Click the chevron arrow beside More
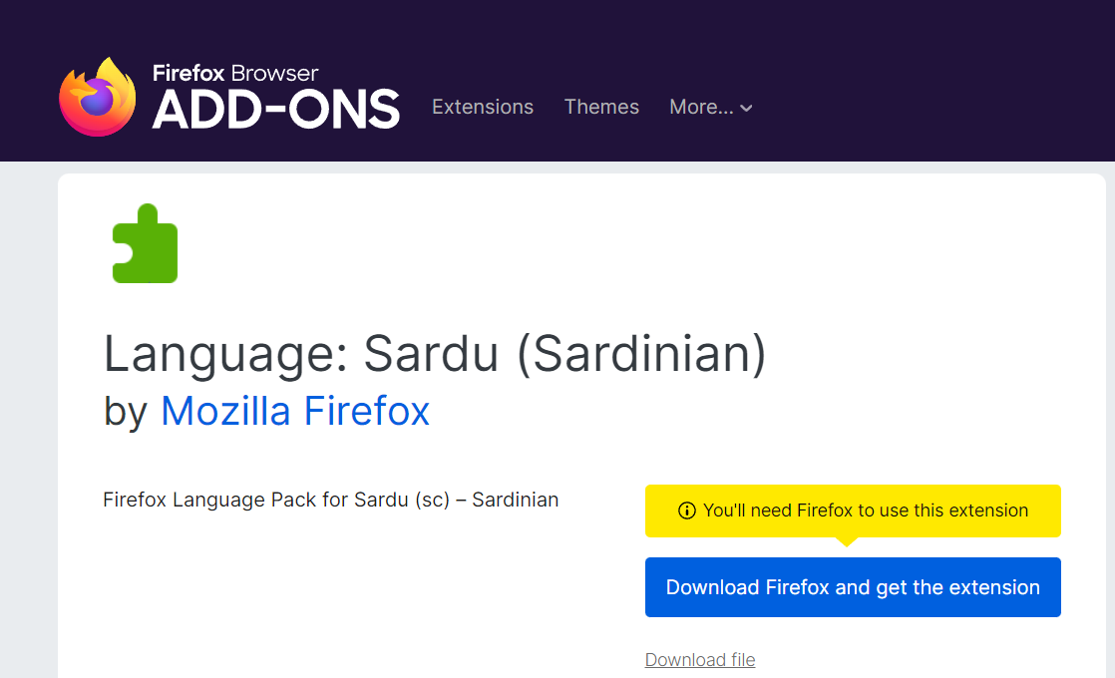The width and height of the screenshot is (1115, 678). coord(746,108)
